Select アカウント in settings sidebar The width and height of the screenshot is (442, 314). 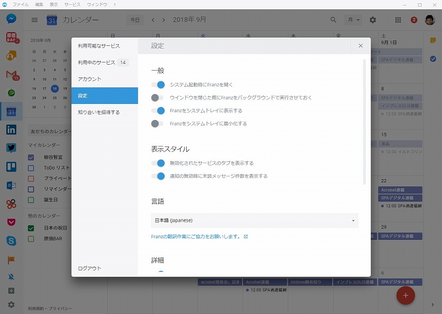click(104, 79)
